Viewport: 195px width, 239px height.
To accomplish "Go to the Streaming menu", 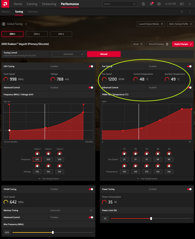I will click(x=49, y=4).
